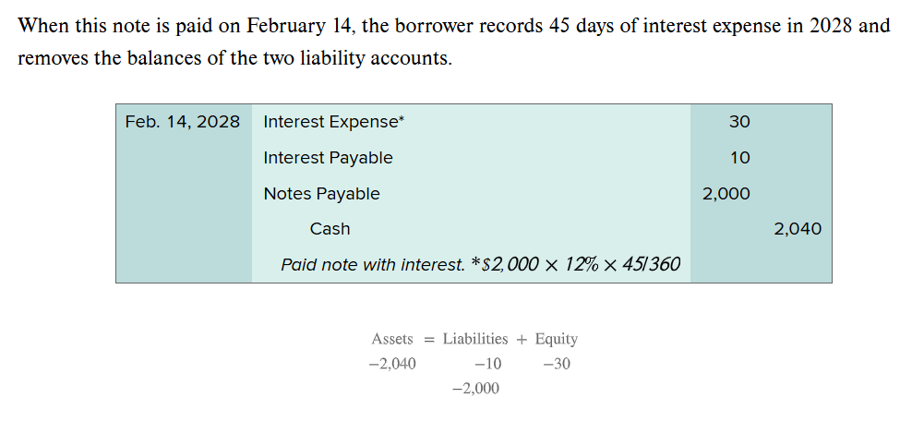This screenshot has width=924, height=422.
Task: Select the word Liabilities in the equation
Action: coord(475,339)
